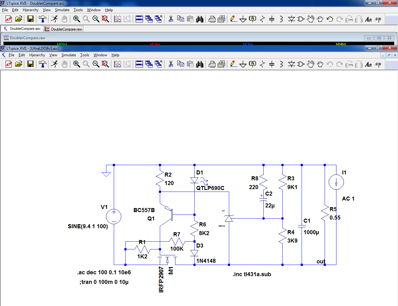
Task: Select Diode tool in UltraLDO8v3 toolbar
Action: pyautogui.click(x=291, y=64)
